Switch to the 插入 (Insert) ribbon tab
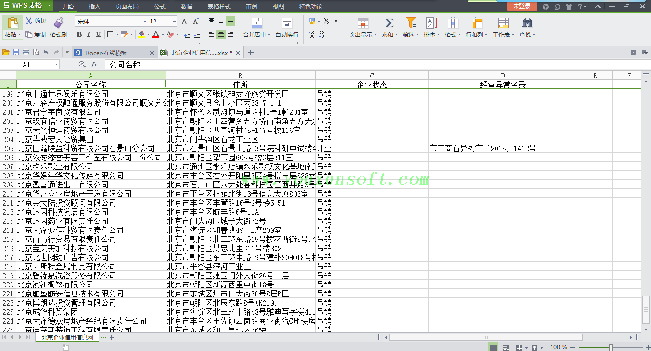651x351 pixels. [x=95, y=6]
